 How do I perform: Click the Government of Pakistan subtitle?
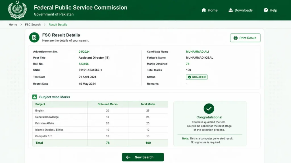click(x=54, y=14)
